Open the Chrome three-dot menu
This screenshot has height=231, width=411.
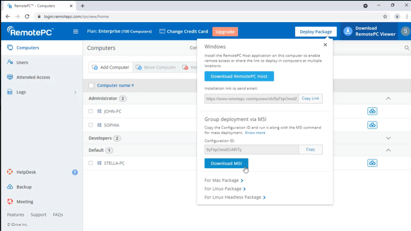[407, 16]
